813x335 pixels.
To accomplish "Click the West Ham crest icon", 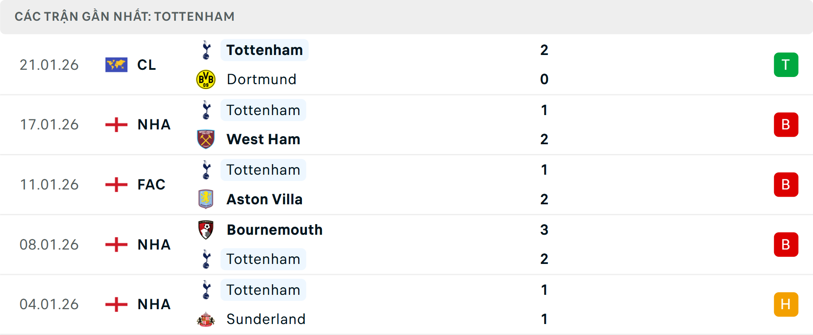I will [x=206, y=139].
